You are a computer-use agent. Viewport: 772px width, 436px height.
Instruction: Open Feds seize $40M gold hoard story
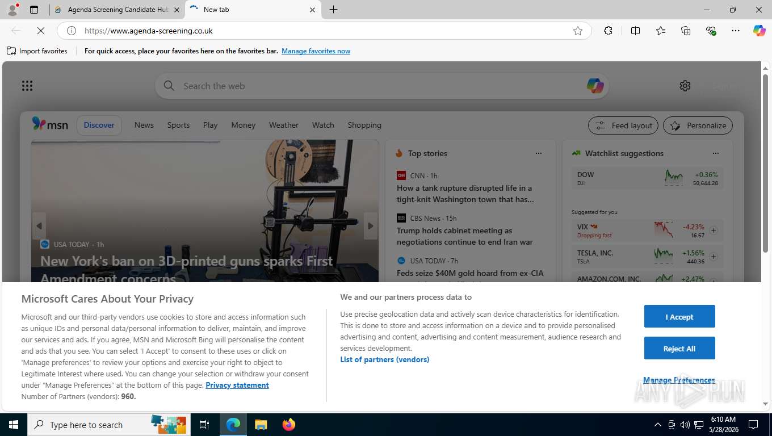click(x=470, y=274)
